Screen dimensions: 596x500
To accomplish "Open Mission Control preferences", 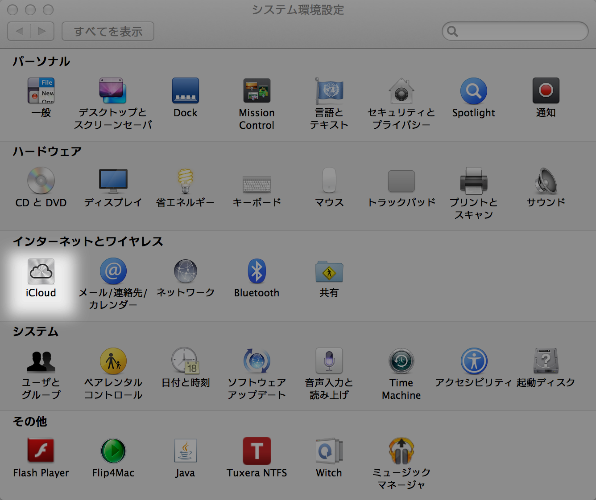I will pos(257,91).
